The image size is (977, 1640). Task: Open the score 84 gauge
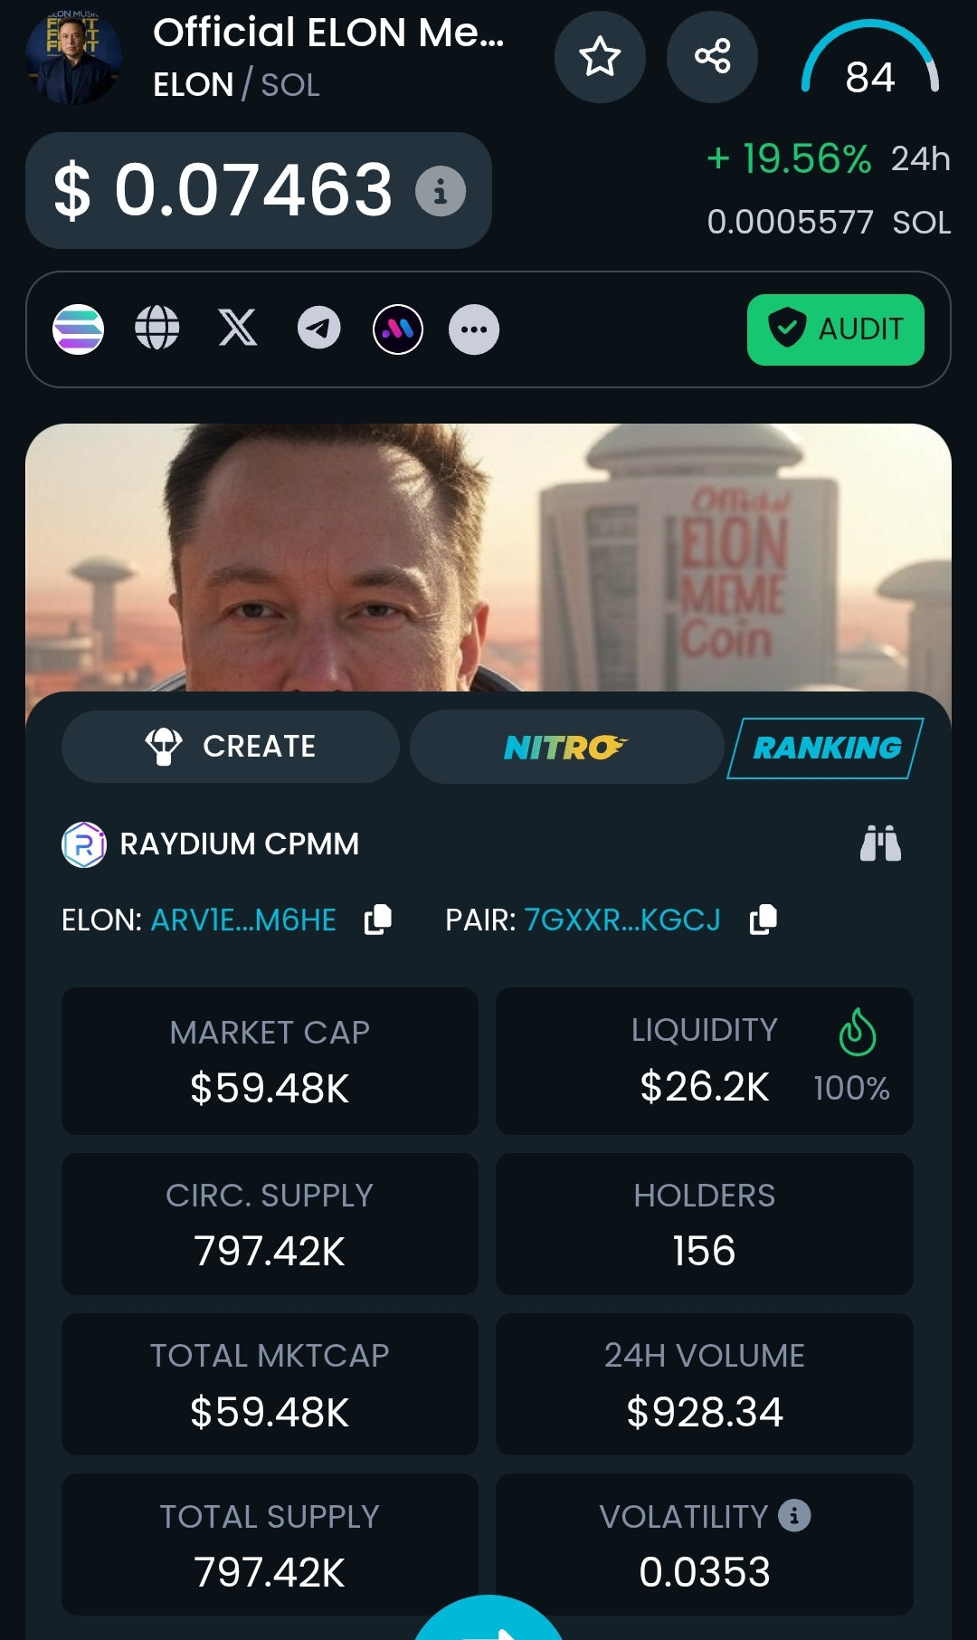870,60
